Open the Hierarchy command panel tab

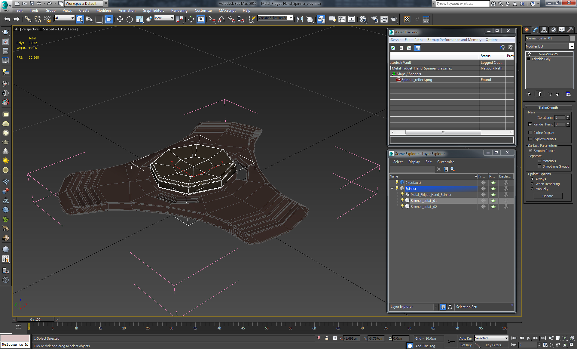click(544, 30)
